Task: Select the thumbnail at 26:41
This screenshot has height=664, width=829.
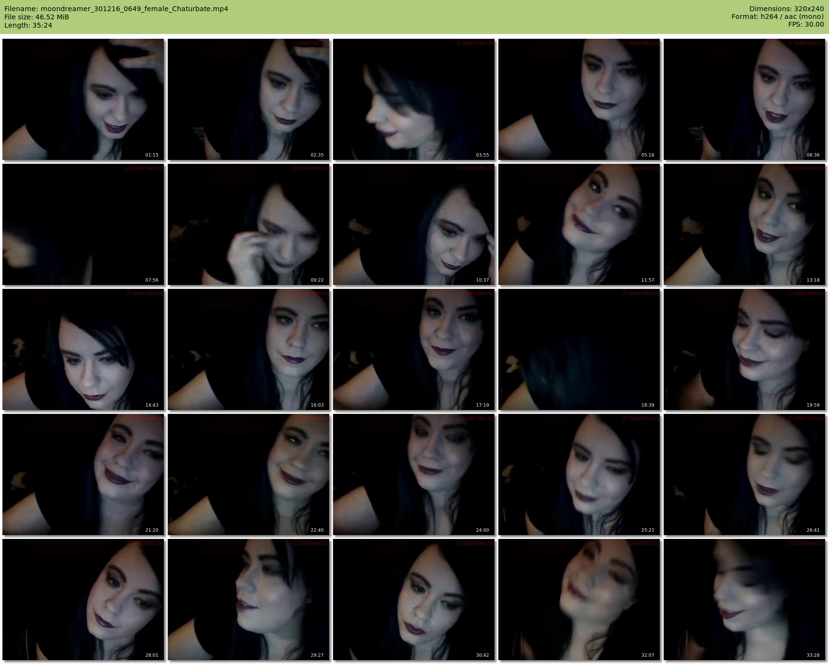Action: (x=745, y=474)
